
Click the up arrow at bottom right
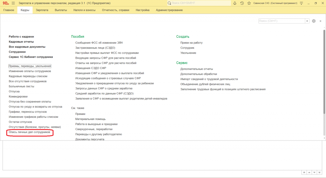(x=309, y=172)
